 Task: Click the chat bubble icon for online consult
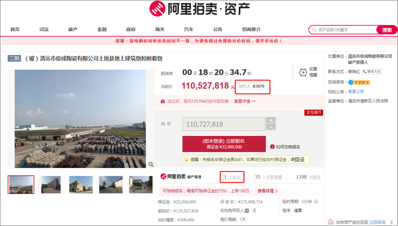coord(351,82)
